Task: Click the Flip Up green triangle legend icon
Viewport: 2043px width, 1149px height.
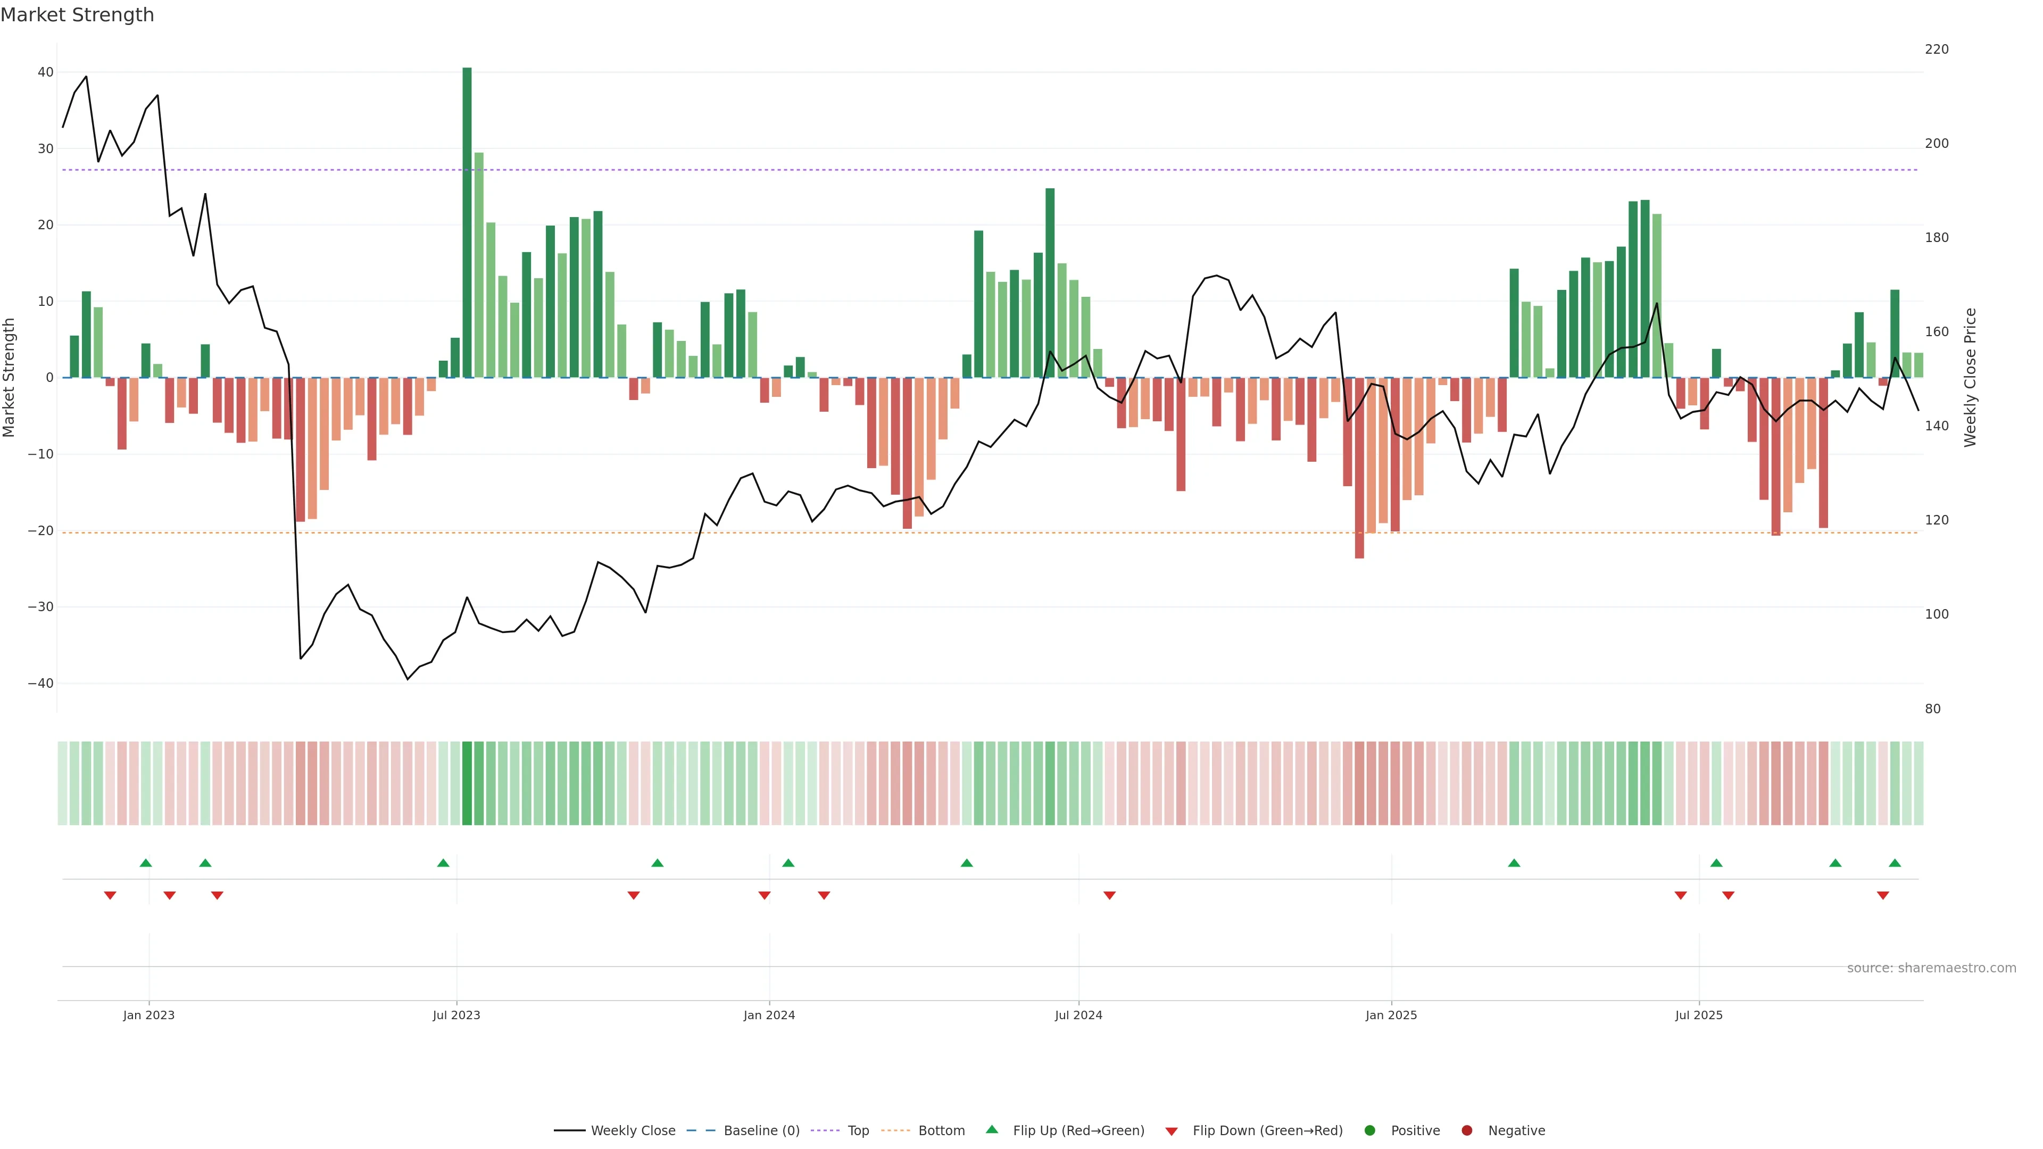Action: 991,1130
